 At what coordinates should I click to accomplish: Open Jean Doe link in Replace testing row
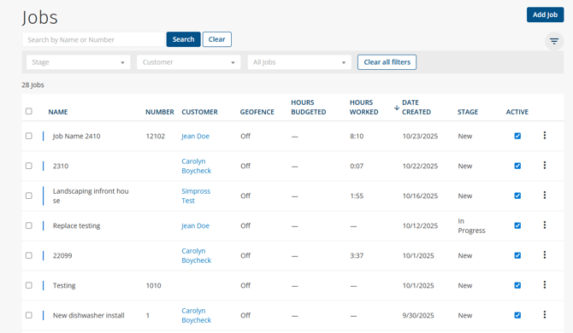(195, 225)
